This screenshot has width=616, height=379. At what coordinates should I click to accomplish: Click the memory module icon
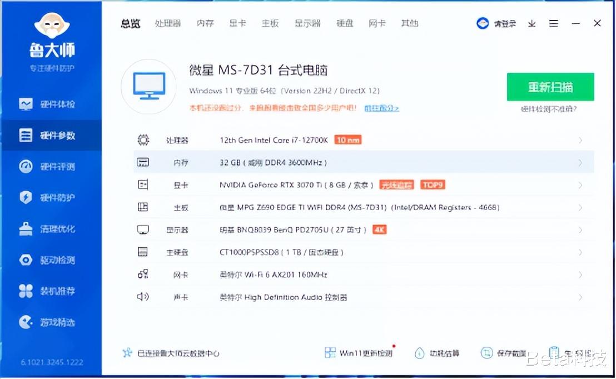coord(143,162)
